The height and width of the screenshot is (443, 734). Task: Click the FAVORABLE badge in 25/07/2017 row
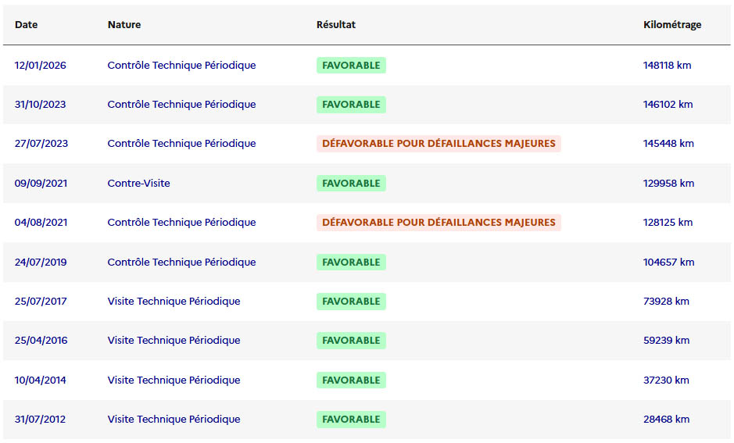tap(351, 302)
